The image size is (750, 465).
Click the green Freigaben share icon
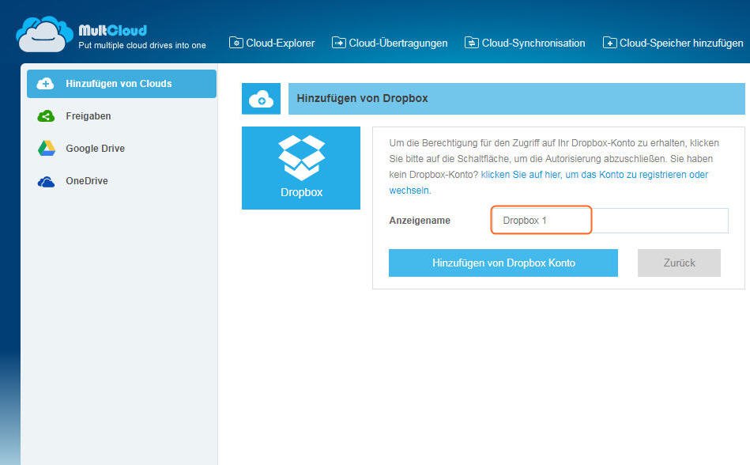click(x=46, y=116)
